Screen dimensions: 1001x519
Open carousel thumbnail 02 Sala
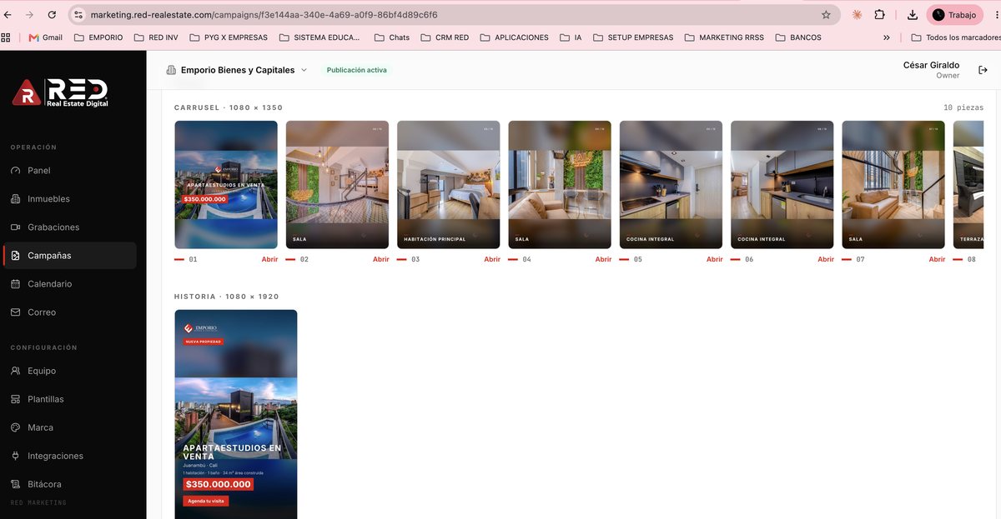(x=337, y=184)
